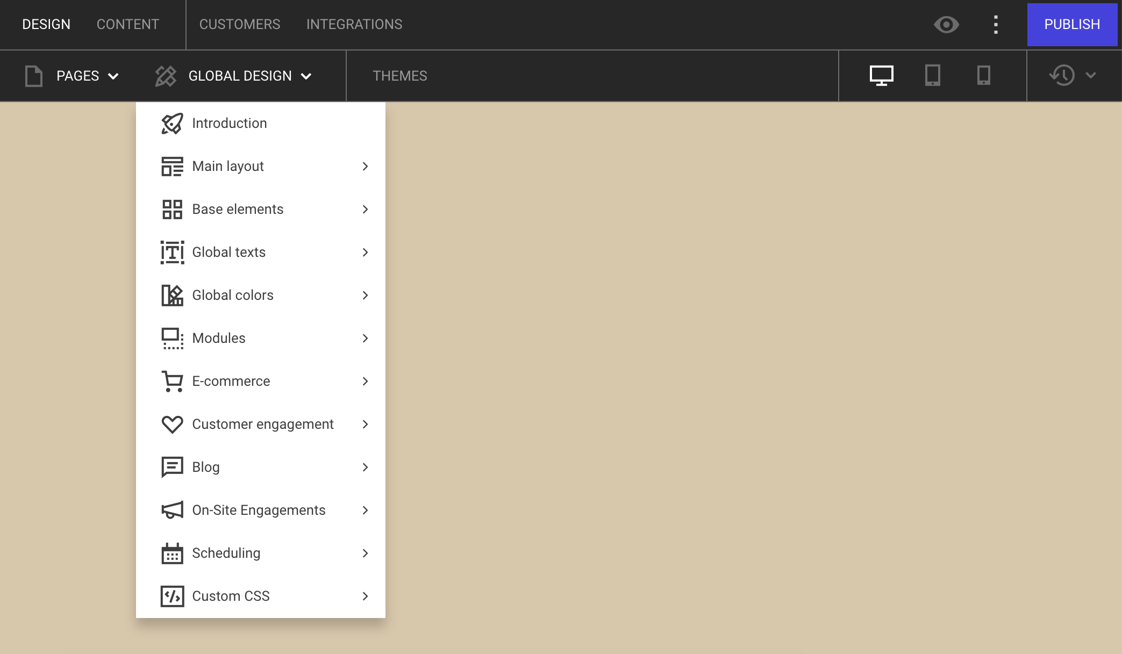Click the GLOBAL DESIGN label
Image resolution: width=1122 pixels, height=654 pixels.
240,76
